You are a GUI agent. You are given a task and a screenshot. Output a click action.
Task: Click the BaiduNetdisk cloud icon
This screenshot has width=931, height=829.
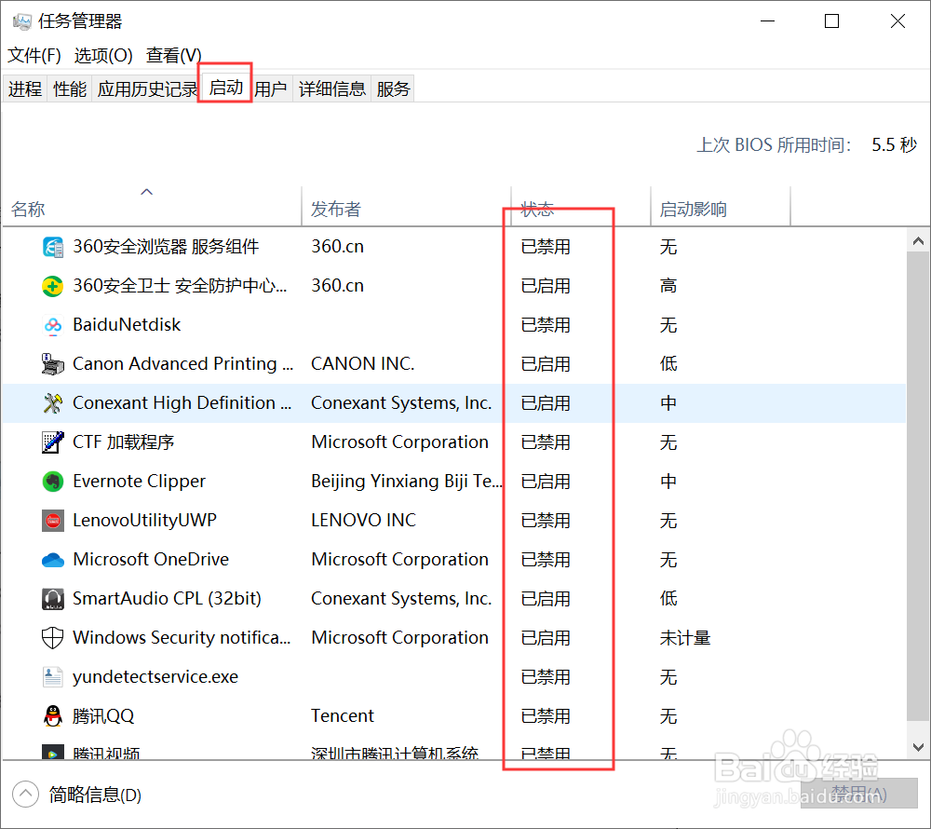click(53, 325)
